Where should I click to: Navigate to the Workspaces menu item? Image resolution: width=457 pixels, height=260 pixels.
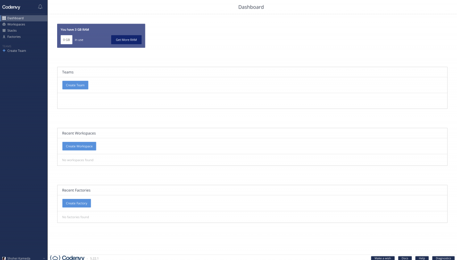tap(17, 24)
